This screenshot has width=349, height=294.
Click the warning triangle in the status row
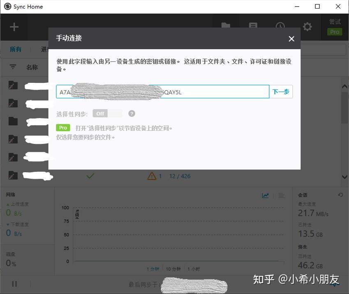pos(152,176)
